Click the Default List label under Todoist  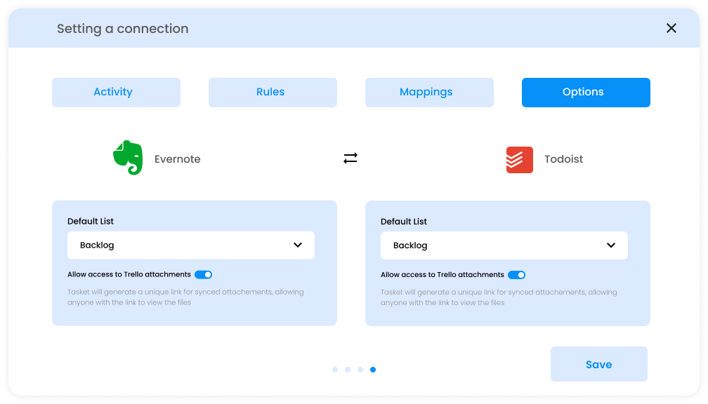[x=404, y=222]
